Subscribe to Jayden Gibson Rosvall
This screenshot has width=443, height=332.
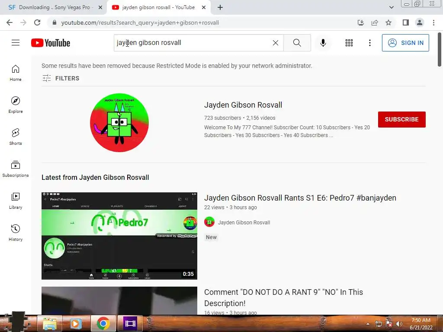tap(401, 119)
